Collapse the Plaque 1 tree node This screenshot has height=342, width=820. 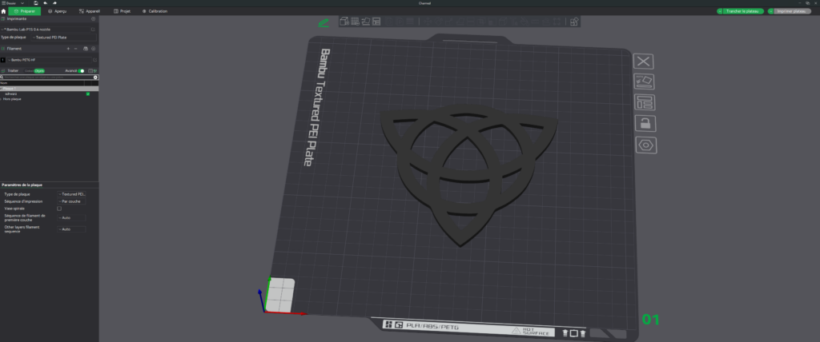pyautogui.click(x=2, y=89)
